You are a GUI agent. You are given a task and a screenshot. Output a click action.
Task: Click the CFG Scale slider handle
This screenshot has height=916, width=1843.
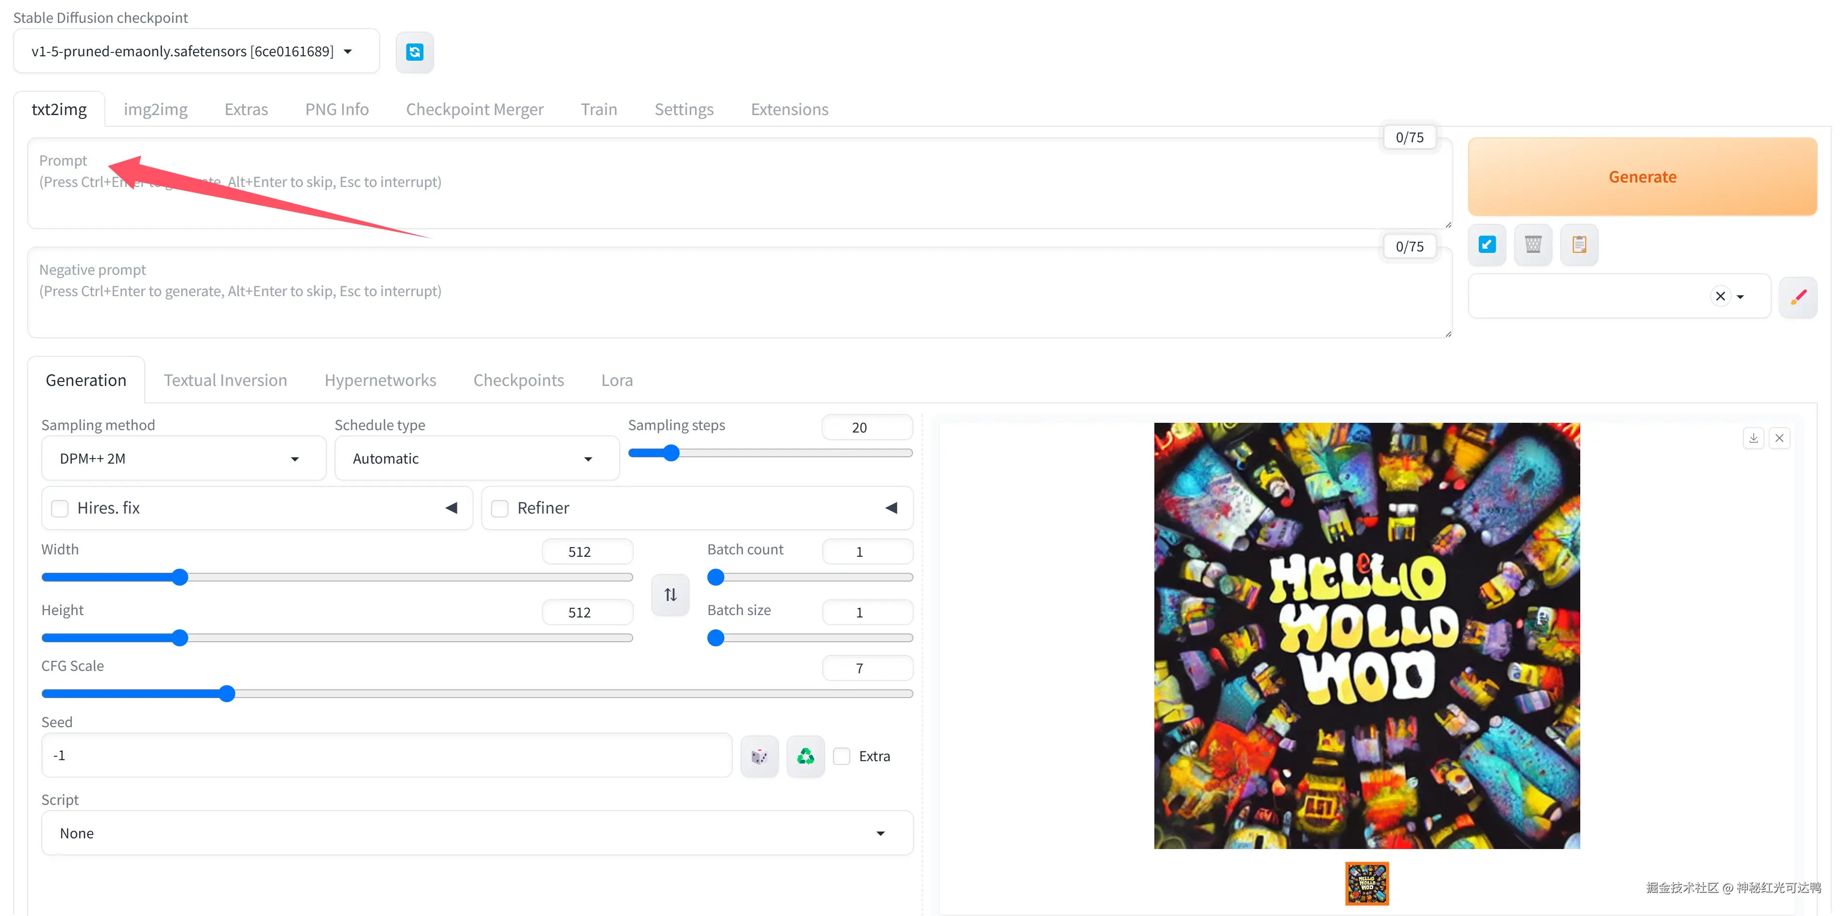pos(227,694)
